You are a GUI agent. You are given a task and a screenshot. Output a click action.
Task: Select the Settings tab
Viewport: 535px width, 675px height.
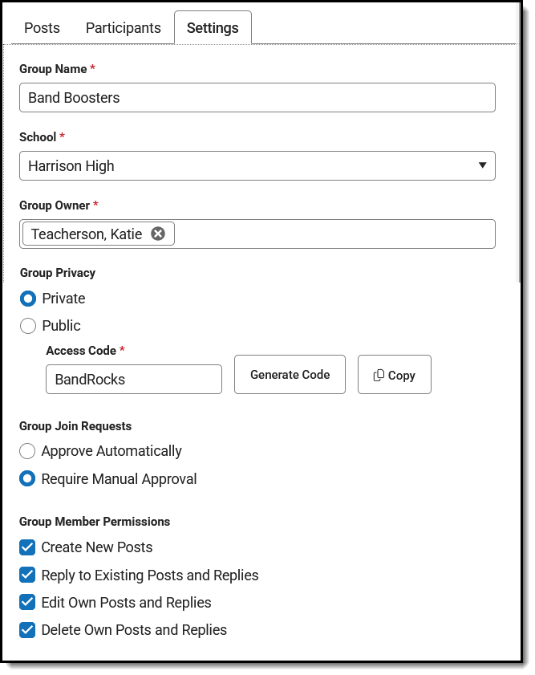pos(213,28)
